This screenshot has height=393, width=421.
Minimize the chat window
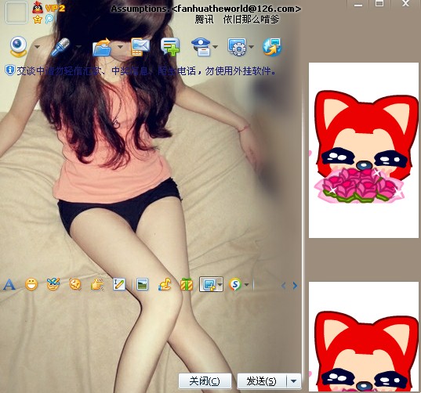[358, 5]
